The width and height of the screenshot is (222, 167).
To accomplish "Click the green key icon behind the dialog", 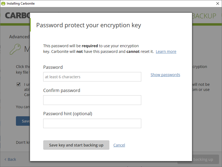I will 15,49.
